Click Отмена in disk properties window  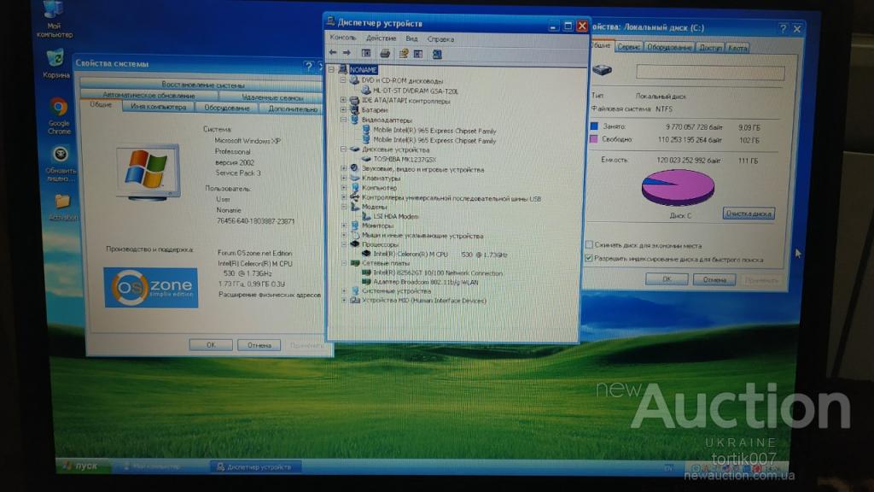point(714,279)
